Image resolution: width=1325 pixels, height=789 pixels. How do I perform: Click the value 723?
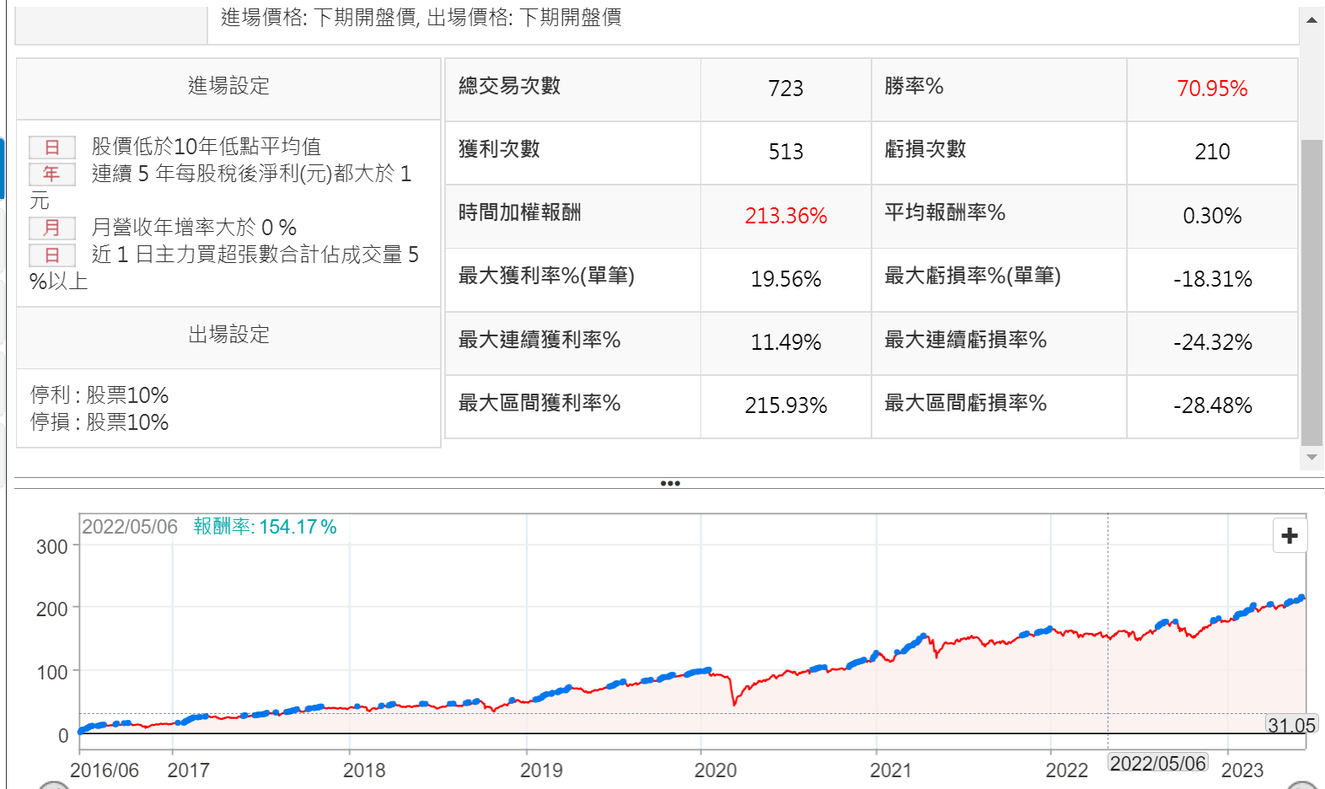[x=786, y=89]
